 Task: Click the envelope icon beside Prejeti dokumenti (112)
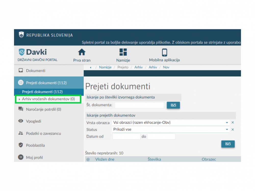click(21, 83)
